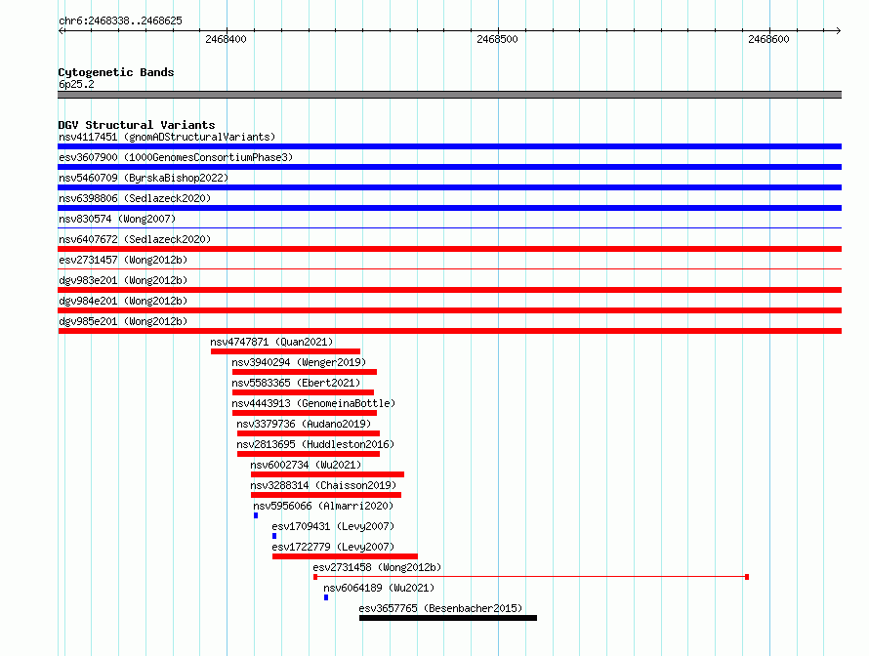
Task: Select the red bar under nsv6002734 Wu2021
Action: 327,474
